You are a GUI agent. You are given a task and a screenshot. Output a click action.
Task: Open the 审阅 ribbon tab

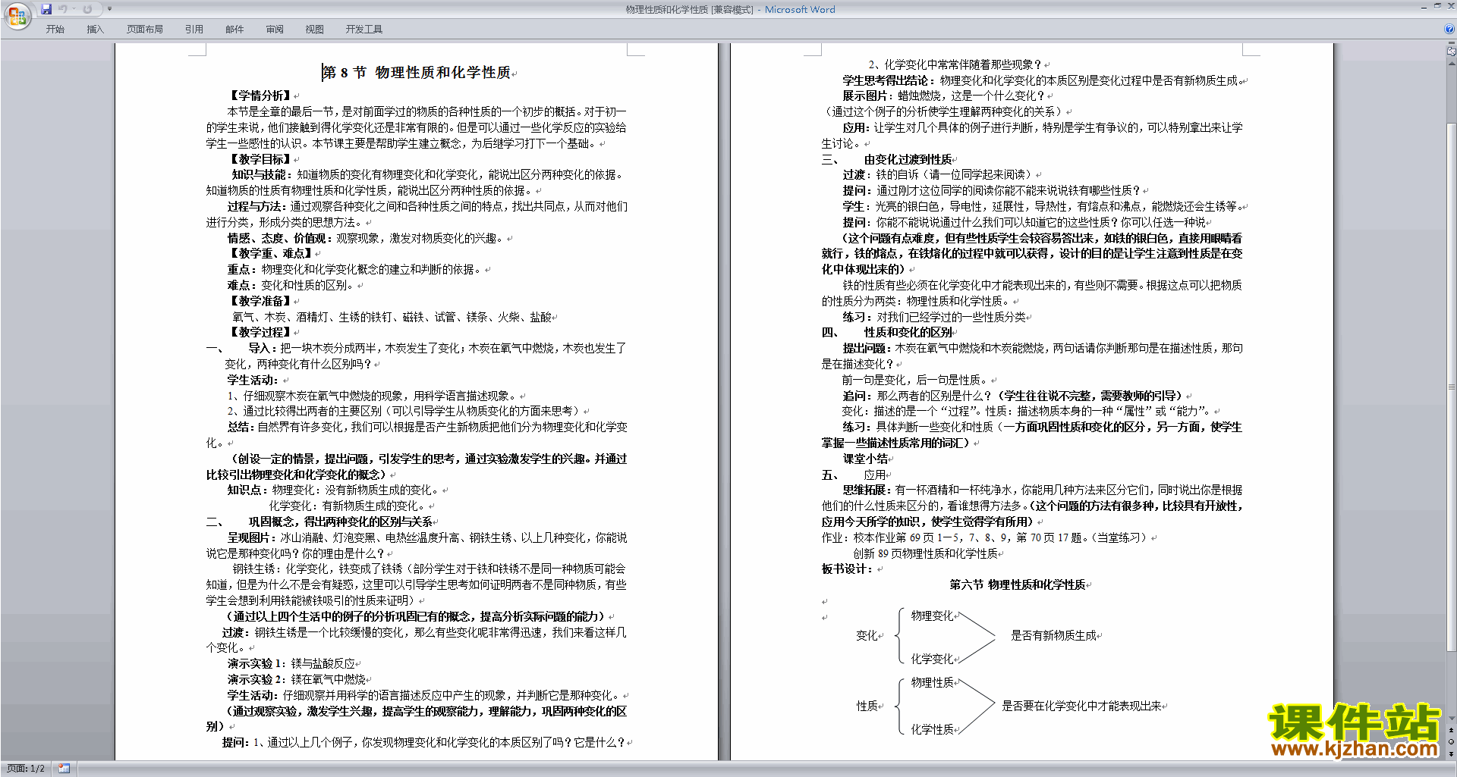click(275, 29)
